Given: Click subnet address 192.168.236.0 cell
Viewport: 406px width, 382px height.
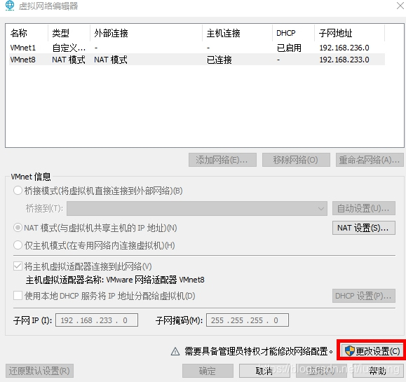Looking at the screenshot, I should pos(344,48).
